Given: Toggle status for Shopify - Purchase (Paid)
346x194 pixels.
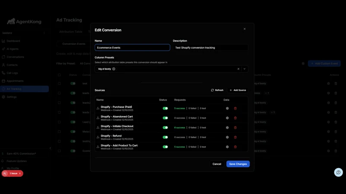Looking at the screenshot, I should click(x=165, y=108).
